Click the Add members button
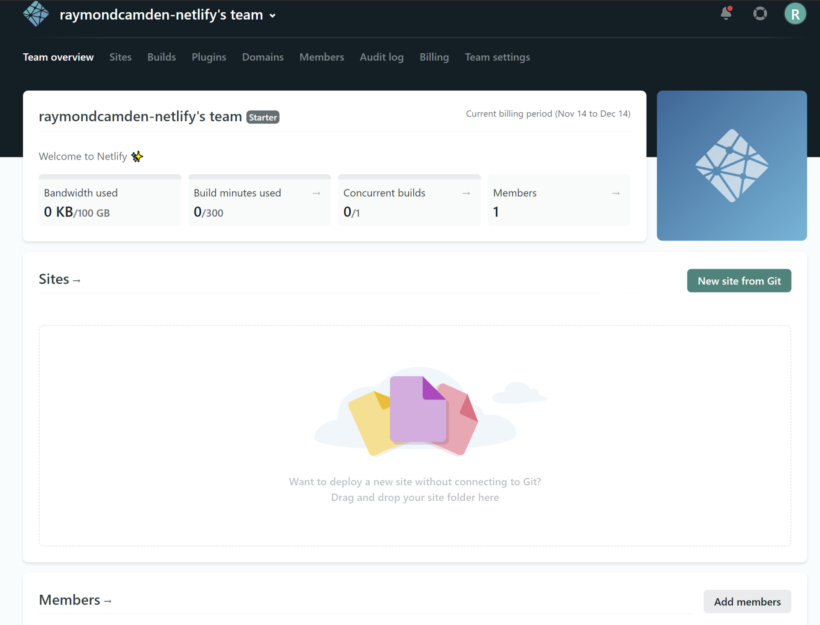This screenshot has width=820, height=625. point(747,601)
